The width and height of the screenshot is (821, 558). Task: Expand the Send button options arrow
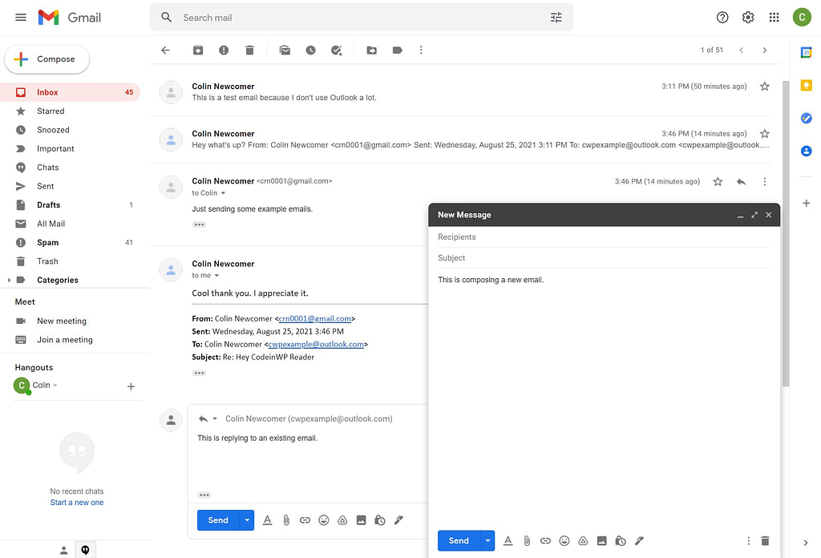click(487, 540)
